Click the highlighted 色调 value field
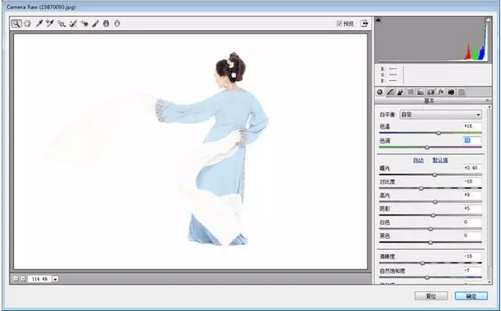The height and width of the screenshot is (311, 501). click(x=472, y=140)
